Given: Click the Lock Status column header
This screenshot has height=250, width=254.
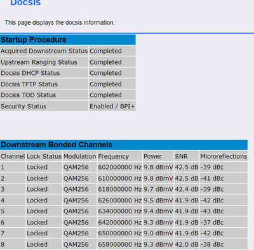Looking at the screenshot, I should click(x=44, y=156).
